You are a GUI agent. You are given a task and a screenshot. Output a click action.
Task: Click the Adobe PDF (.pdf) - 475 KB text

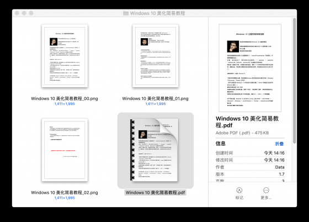(242, 133)
